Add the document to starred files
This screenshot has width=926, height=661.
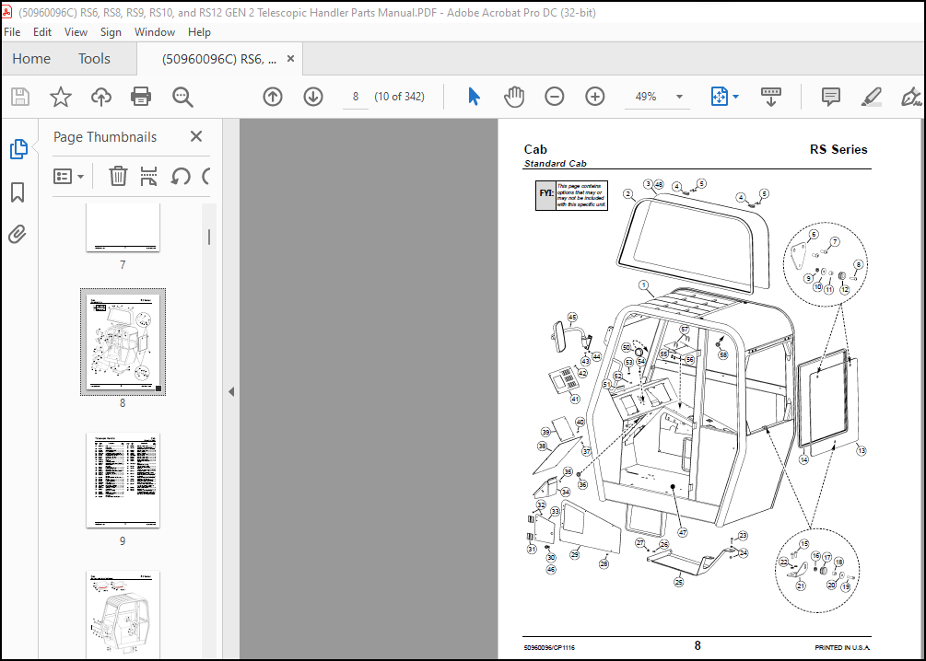60,97
